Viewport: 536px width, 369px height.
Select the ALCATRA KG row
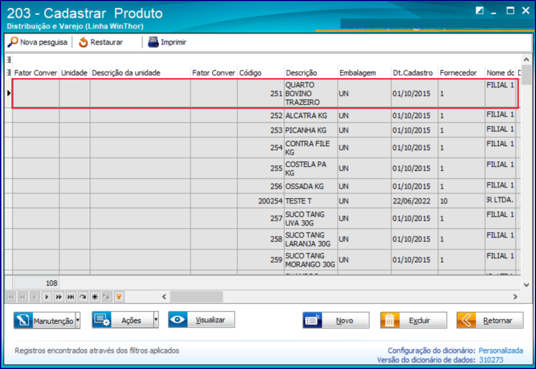pyautogui.click(x=263, y=115)
